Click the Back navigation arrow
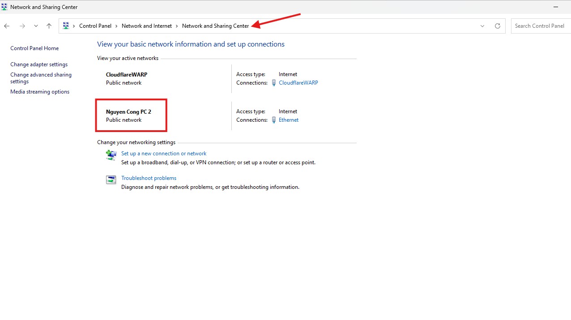Image resolution: width=571 pixels, height=320 pixels. pyautogui.click(x=7, y=26)
